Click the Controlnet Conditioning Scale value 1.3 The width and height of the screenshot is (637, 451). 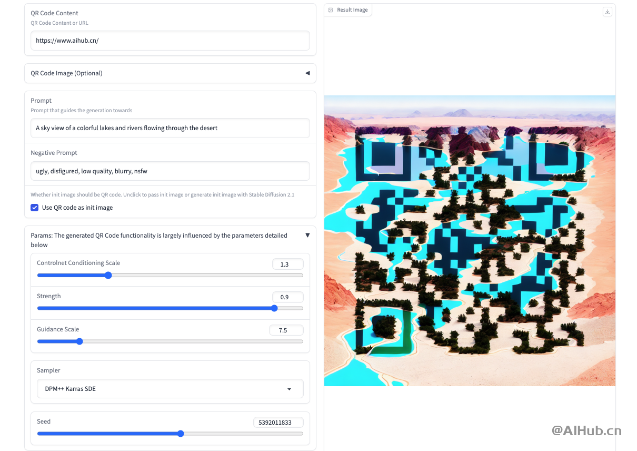287,264
